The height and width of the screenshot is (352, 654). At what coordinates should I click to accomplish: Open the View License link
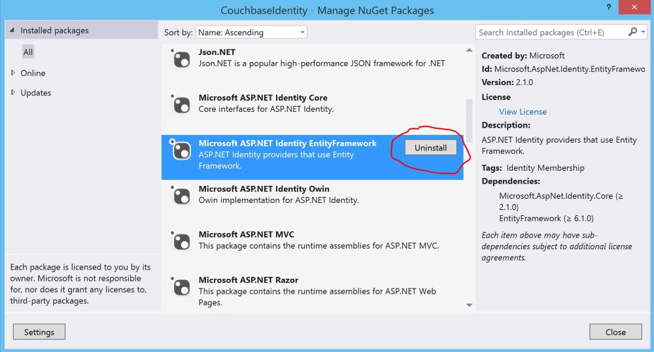point(523,112)
